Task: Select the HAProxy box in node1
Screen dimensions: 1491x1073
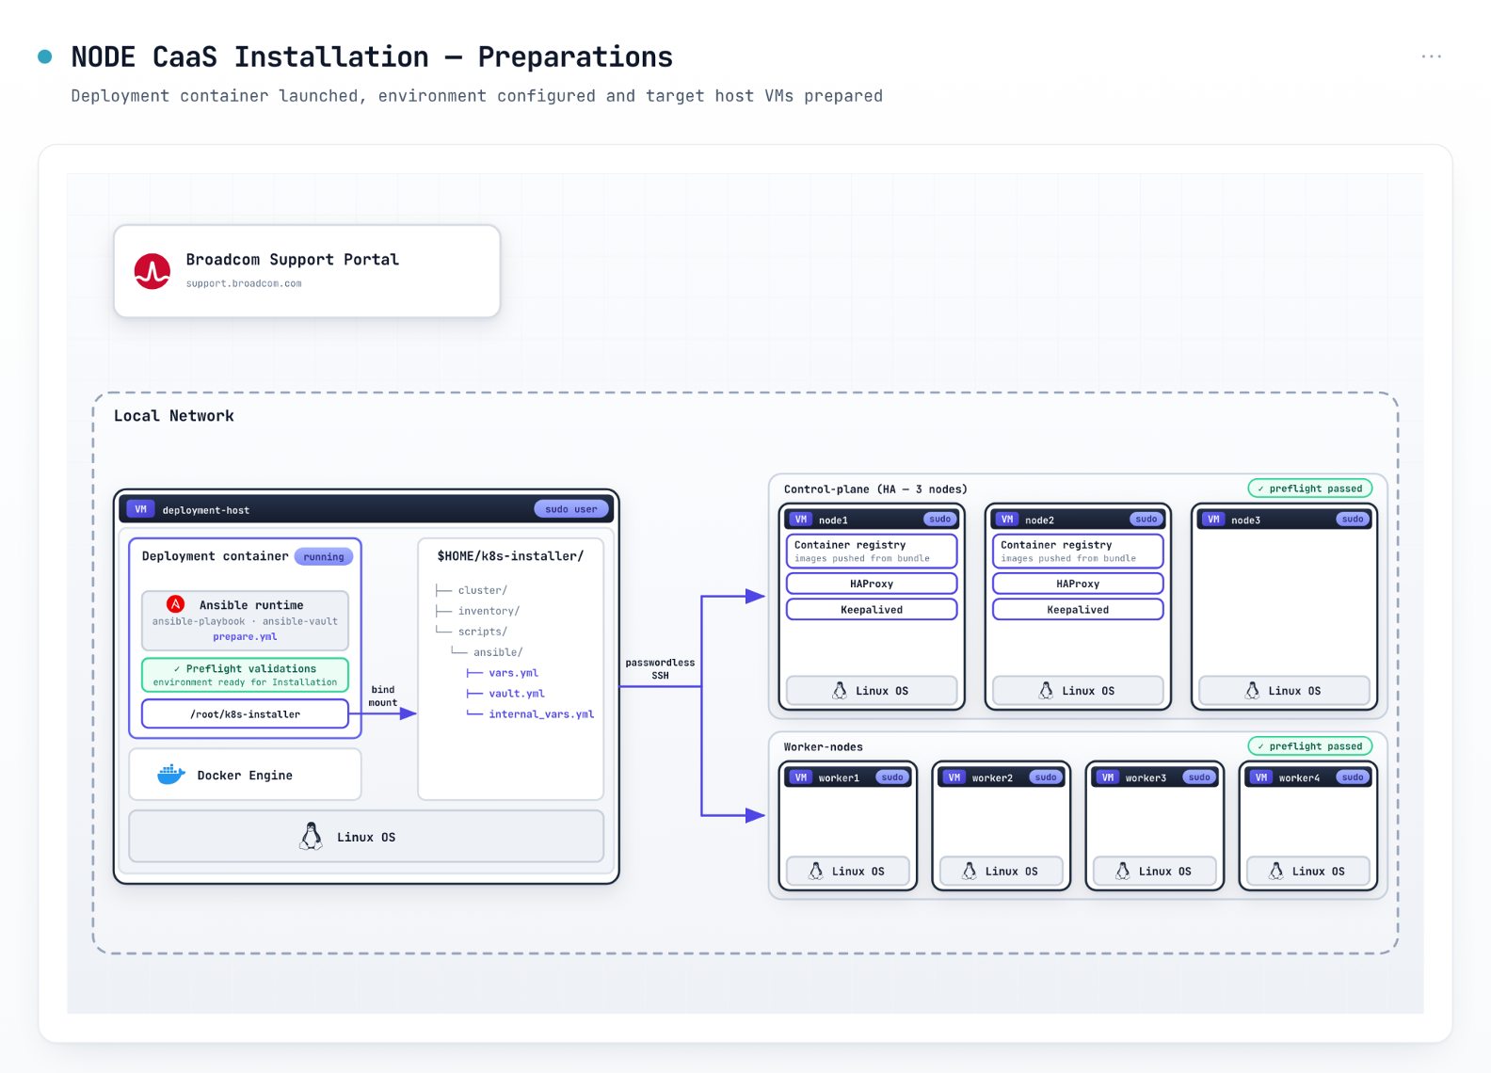Action: click(872, 584)
